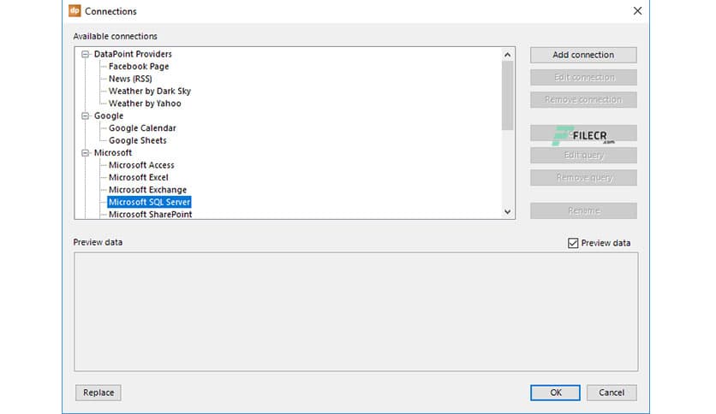The image size is (716, 414).
Task: Select Microsoft SharePoint entry
Action: (150, 215)
